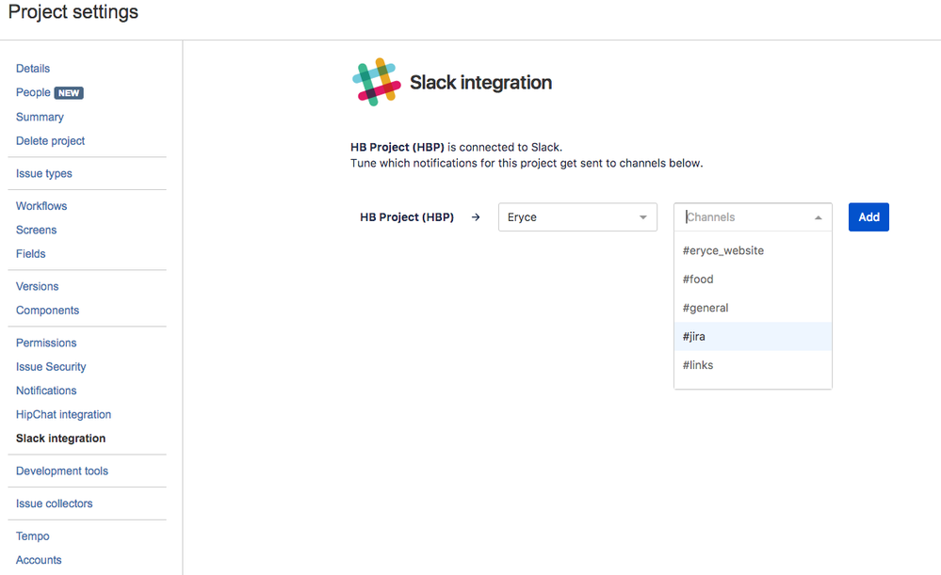Open Tempo settings
941x575 pixels.
[x=32, y=536]
